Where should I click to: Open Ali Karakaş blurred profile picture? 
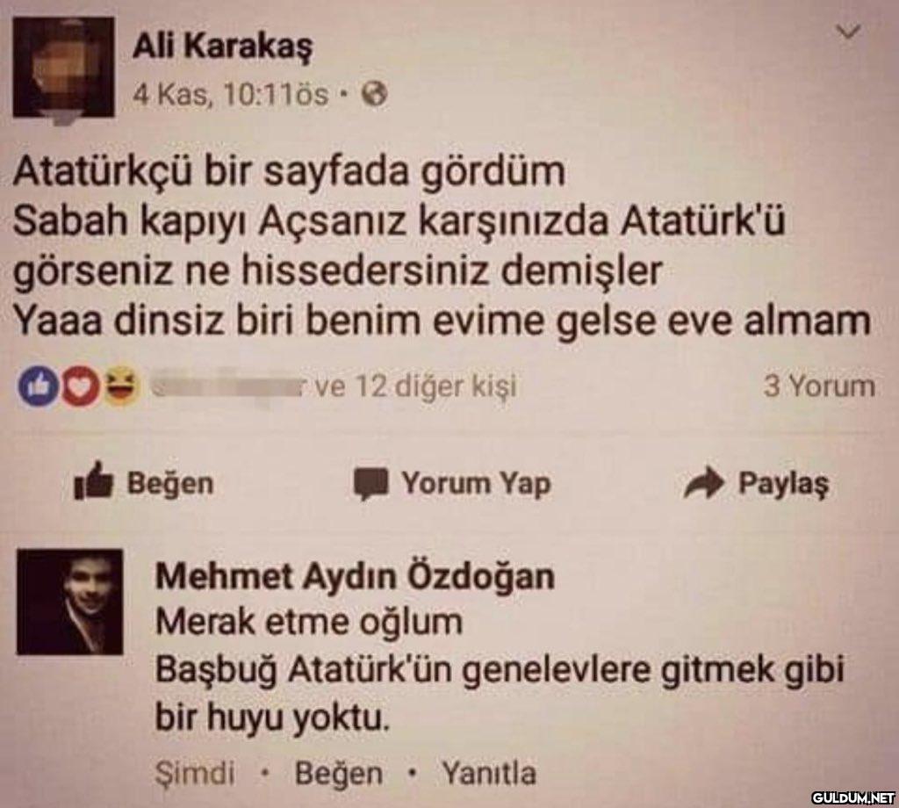coord(63,67)
